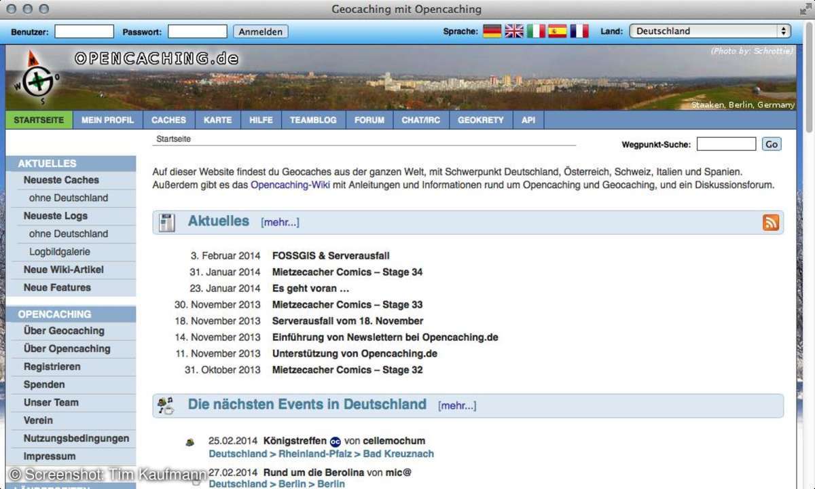The width and height of the screenshot is (815, 489).
Task: Open the CACHES tab
Action: click(x=168, y=120)
